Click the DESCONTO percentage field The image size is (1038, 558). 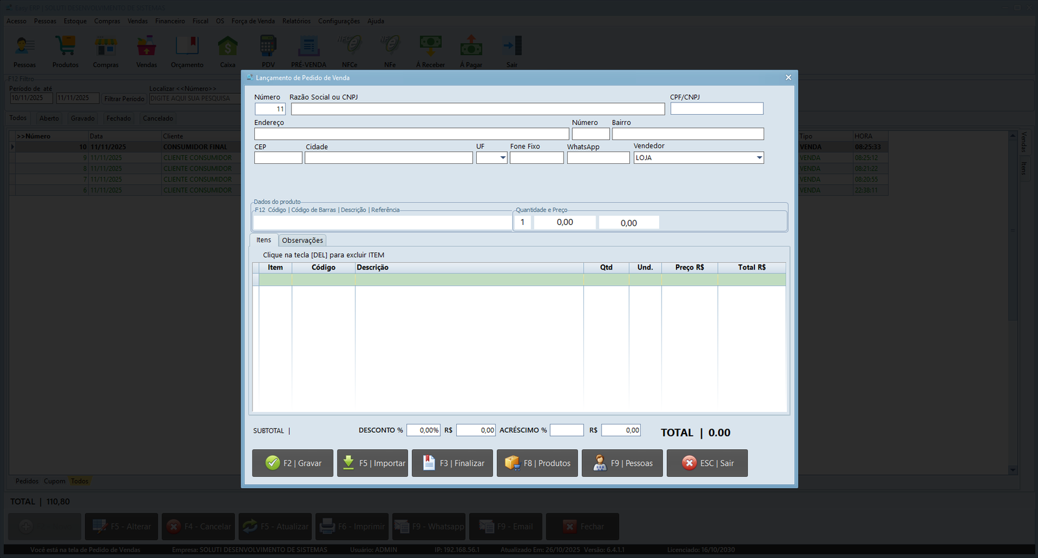point(424,430)
